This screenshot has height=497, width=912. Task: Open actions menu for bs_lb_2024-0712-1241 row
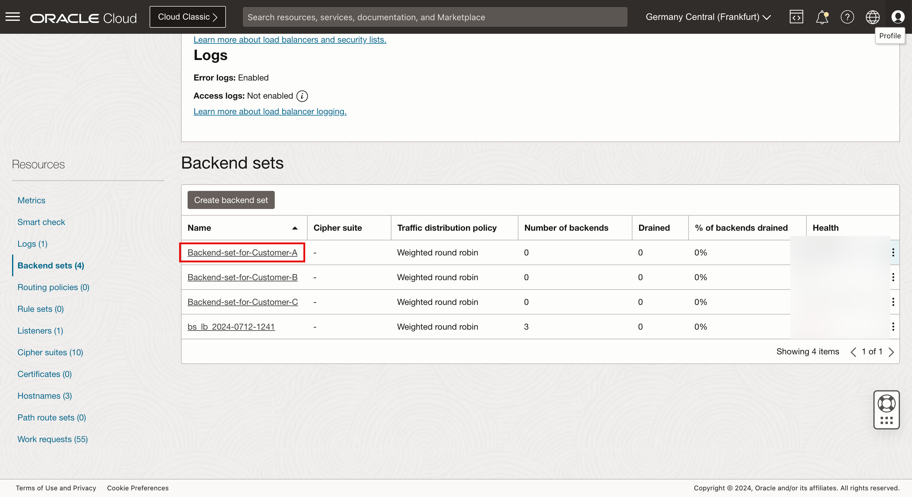(893, 327)
